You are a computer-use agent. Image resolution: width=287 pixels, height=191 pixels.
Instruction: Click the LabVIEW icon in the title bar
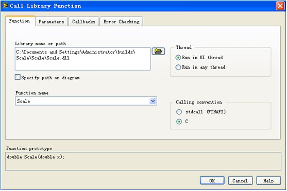5,6
